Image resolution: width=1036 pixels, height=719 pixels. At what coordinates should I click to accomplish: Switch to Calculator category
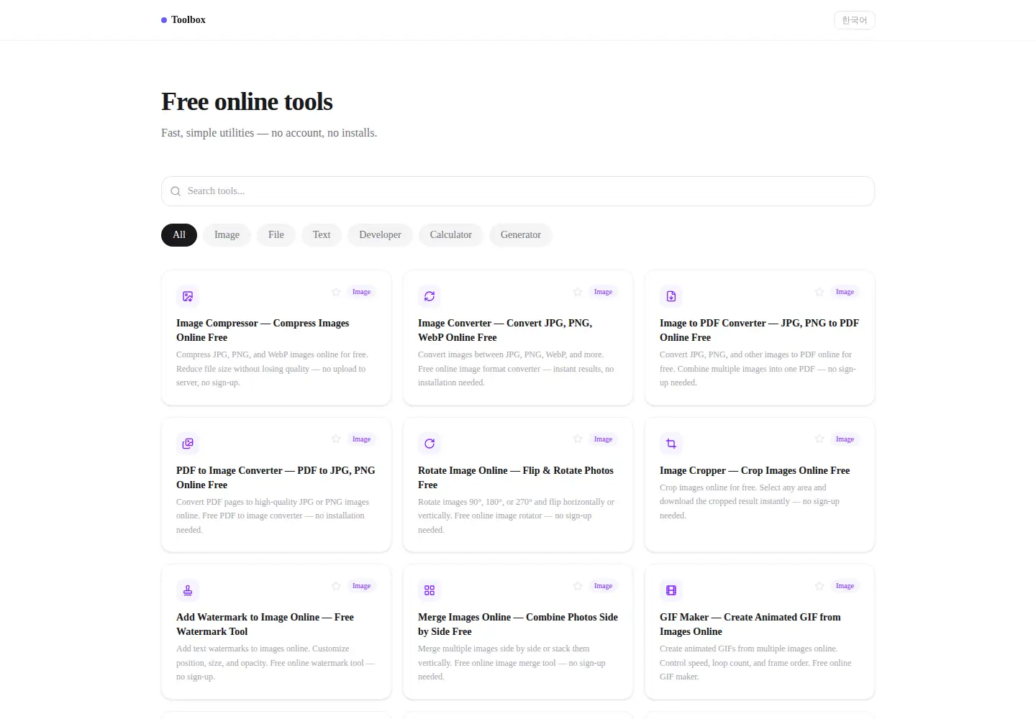(451, 235)
